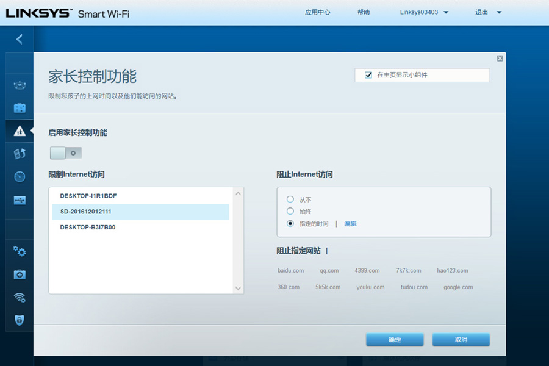Open Connectivity gears icon in sidebar

click(20, 251)
